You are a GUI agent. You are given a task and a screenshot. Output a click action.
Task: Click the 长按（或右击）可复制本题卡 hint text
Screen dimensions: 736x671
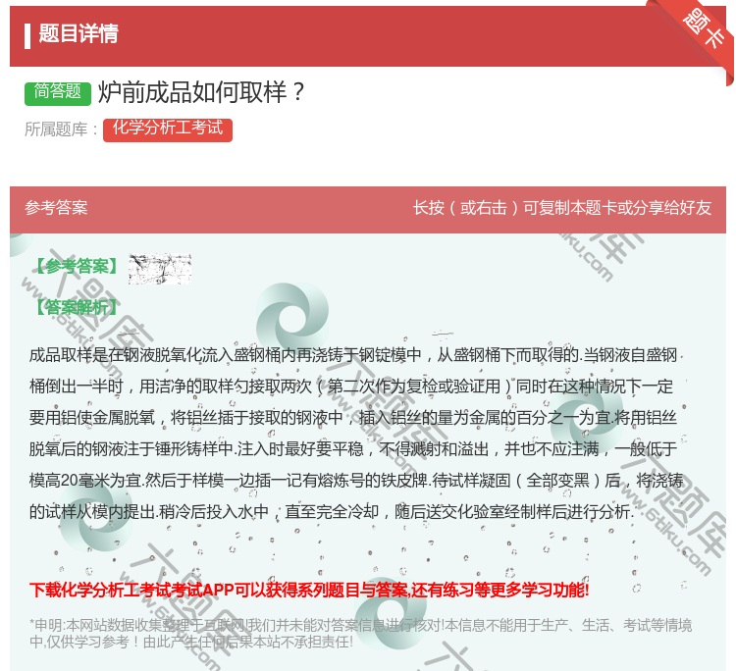click(x=562, y=208)
